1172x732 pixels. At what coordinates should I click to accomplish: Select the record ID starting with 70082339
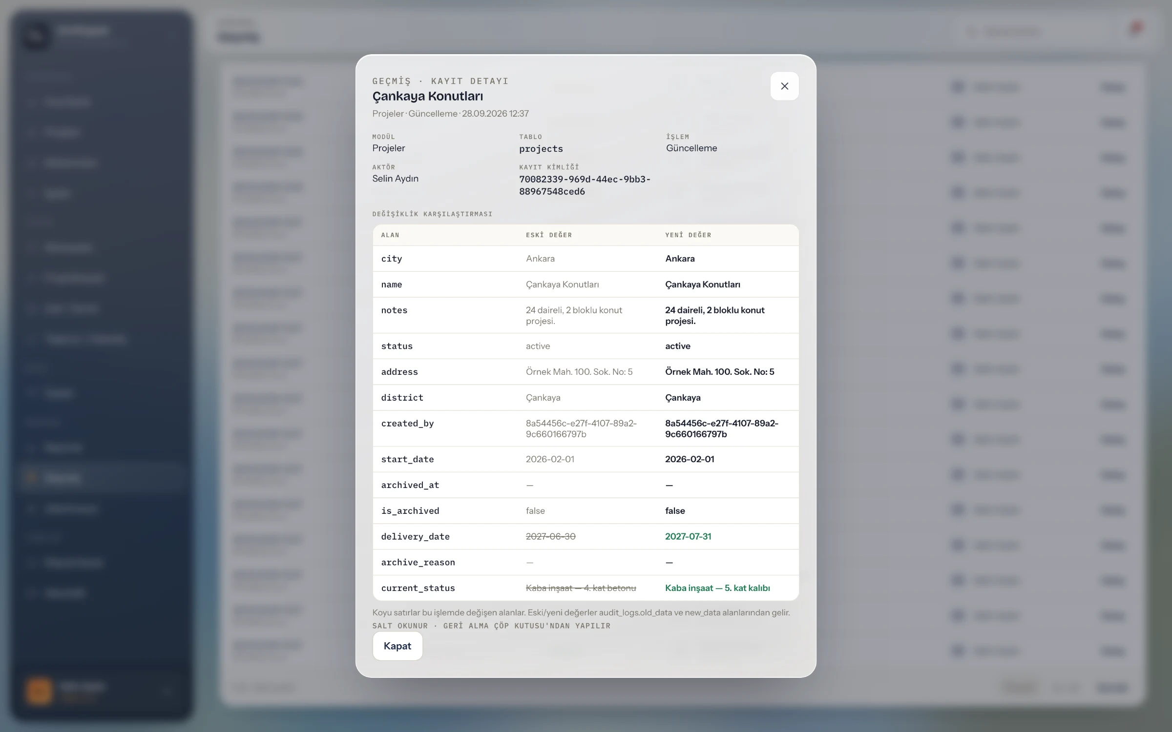click(x=585, y=185)
